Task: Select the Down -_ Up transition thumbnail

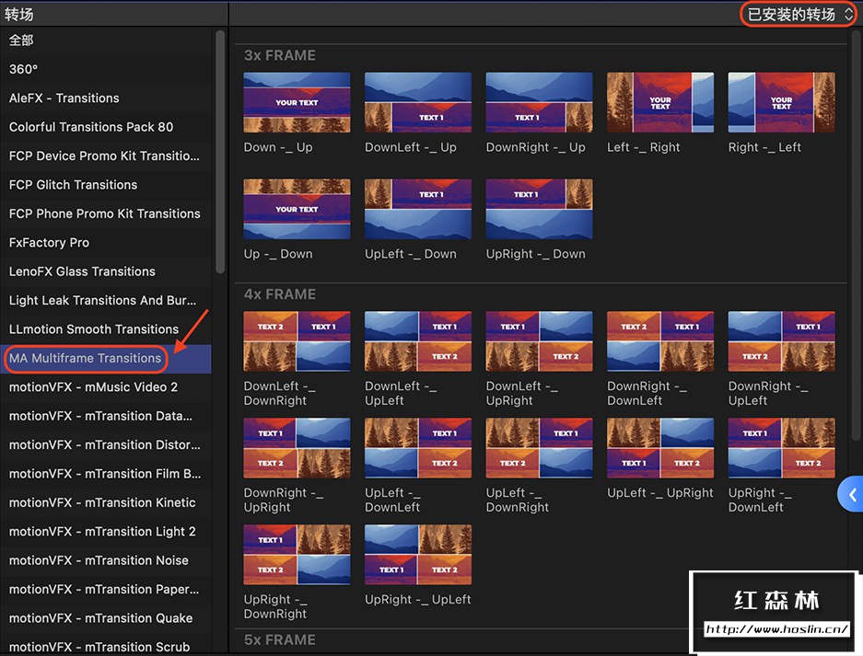Action: [297, 103]
